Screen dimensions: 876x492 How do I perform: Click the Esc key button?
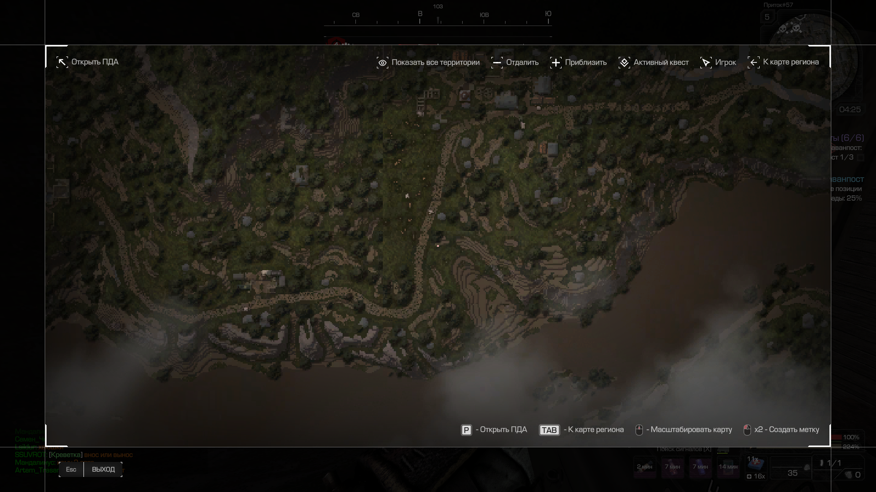[71, 470]
